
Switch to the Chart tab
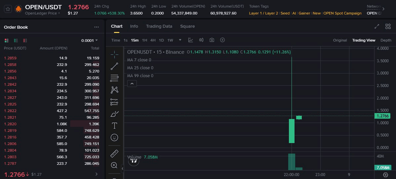117,26
